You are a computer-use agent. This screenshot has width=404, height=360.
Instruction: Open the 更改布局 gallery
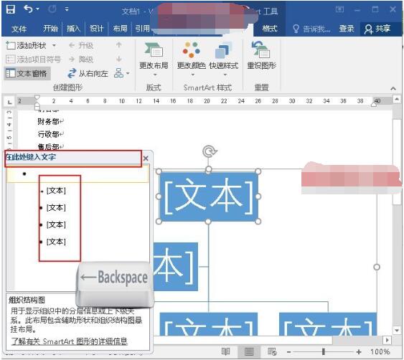(154, 60)
